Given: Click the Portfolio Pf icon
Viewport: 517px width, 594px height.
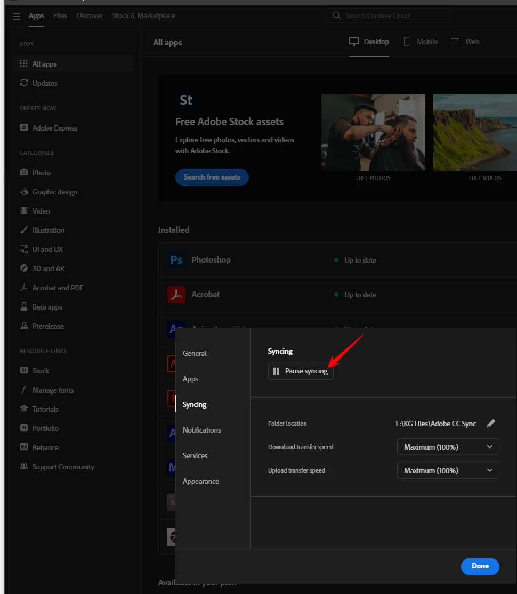Looking at the screenshot, I should point(24,428).
